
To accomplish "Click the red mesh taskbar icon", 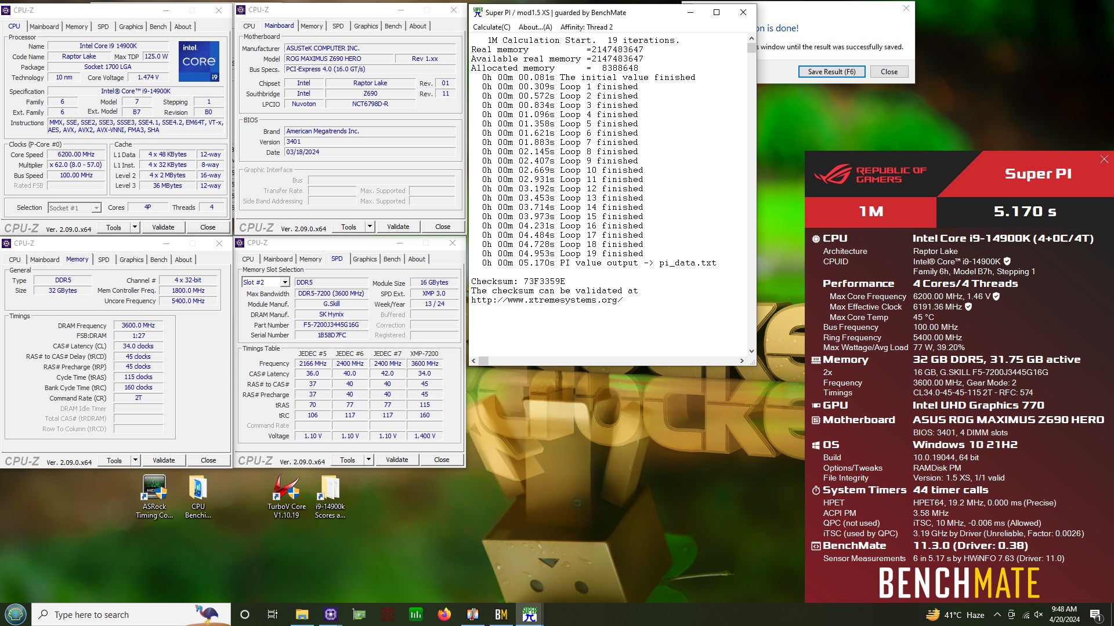I will 388,614.
